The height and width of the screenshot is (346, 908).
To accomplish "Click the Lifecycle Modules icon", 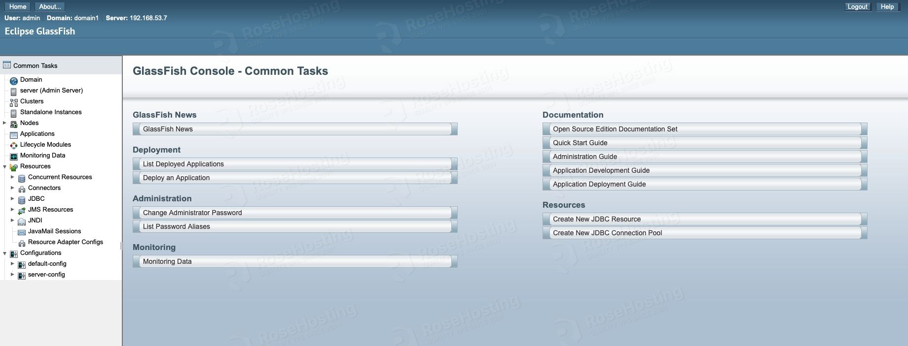I will click(x=14, y=145).
